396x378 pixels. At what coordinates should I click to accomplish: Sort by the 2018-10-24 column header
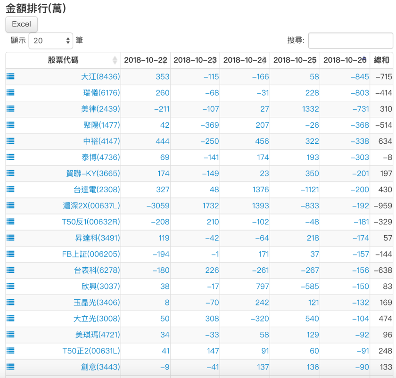244,60
